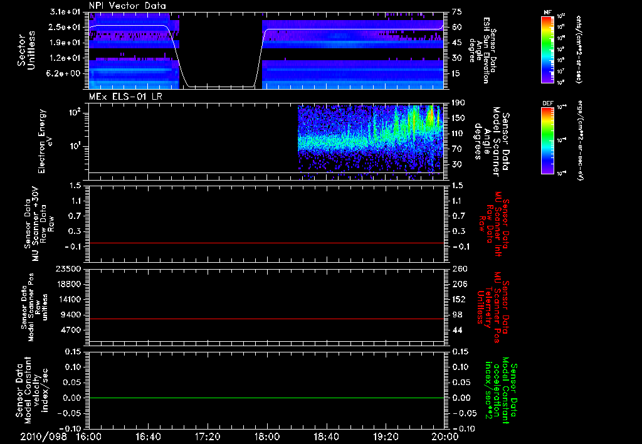Click the 18:00 time tick label

[267, 436]
